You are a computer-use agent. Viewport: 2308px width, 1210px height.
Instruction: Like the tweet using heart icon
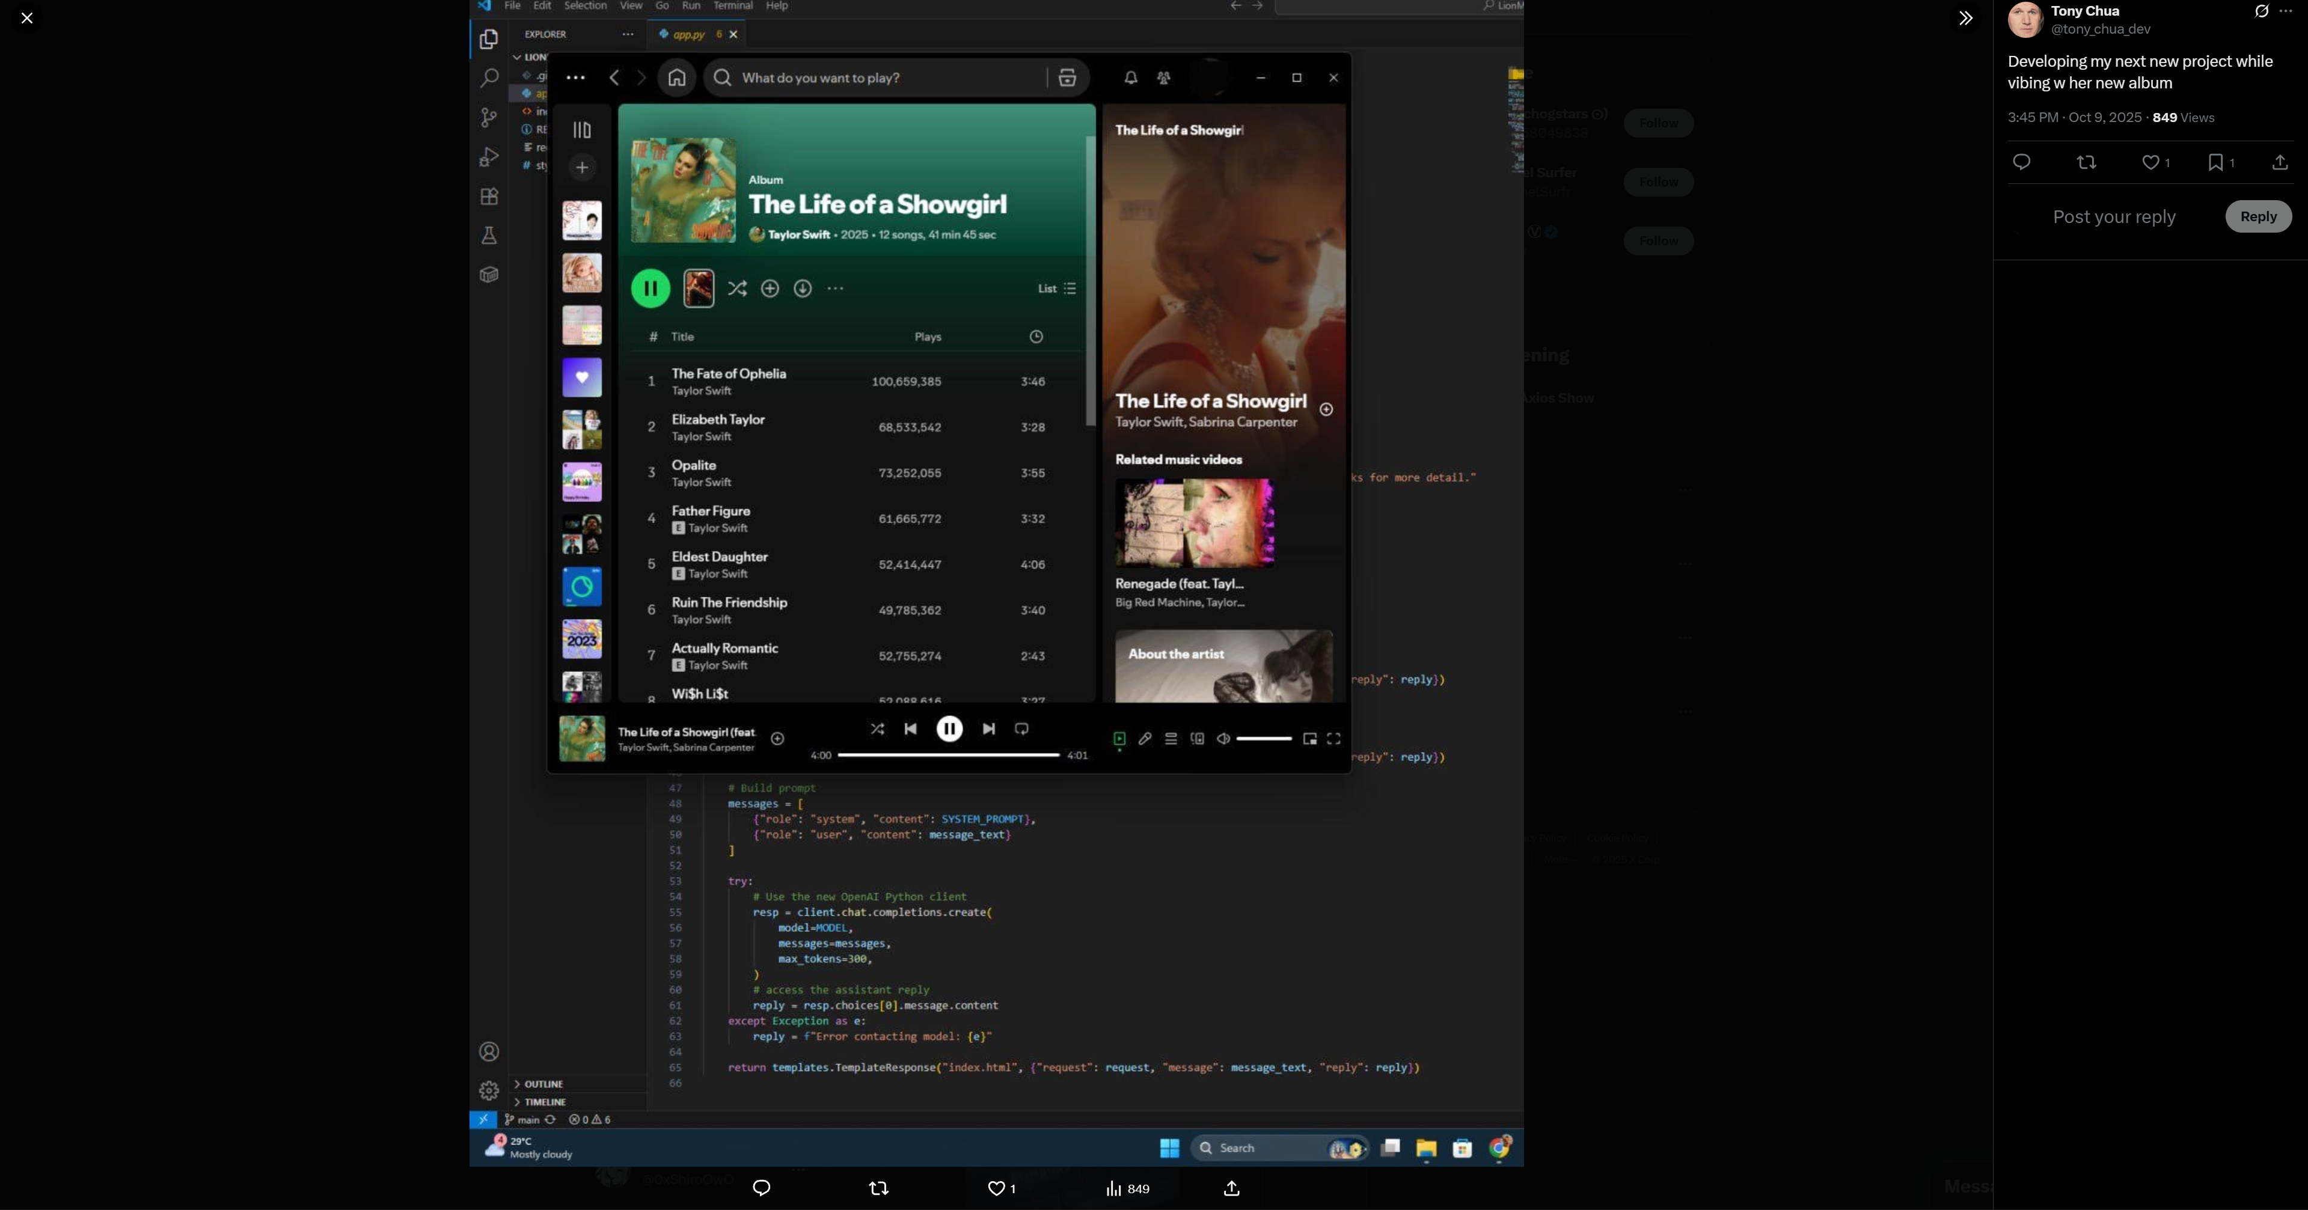[x=2150, y=162]
